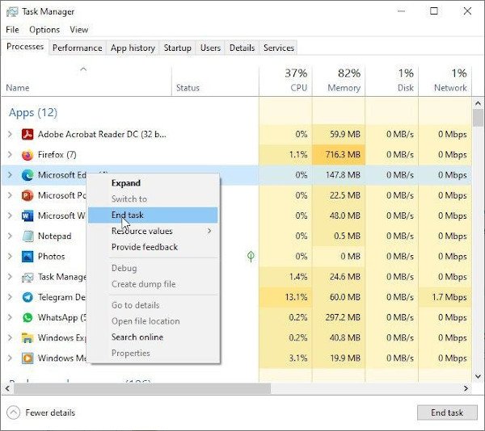Click the green leaf suspended status icon
Screen dimensions: 485x431
[251, 256]
